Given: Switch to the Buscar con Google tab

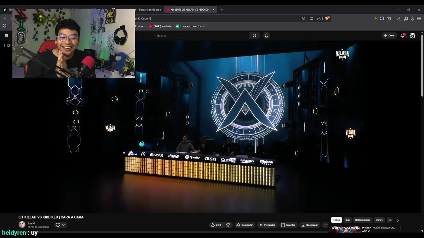Looking at the screenshot, I should (x=136, y=10).
